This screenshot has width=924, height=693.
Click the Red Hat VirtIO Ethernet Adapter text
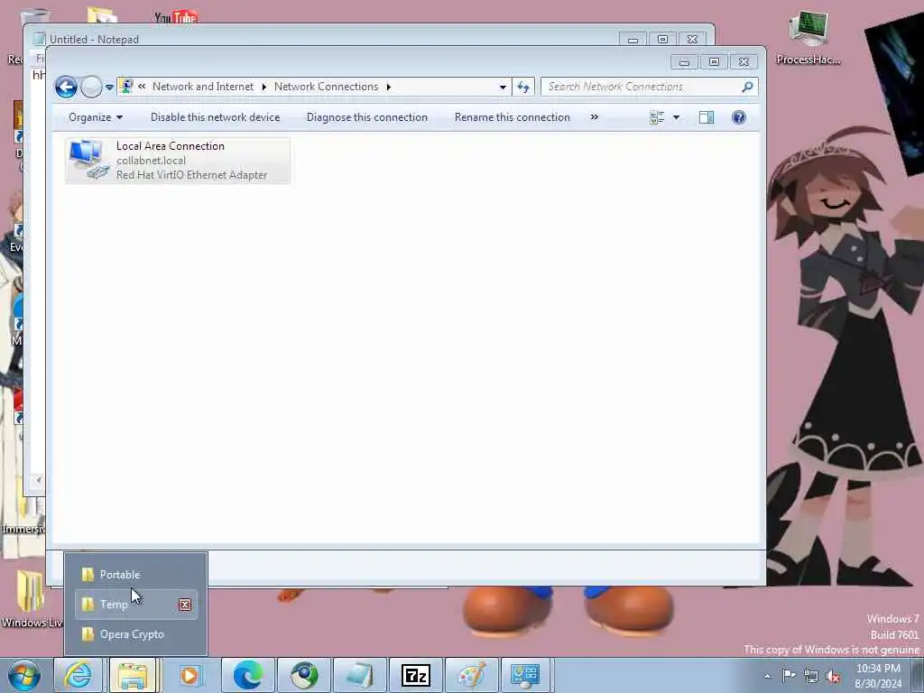tap(191, 175)
